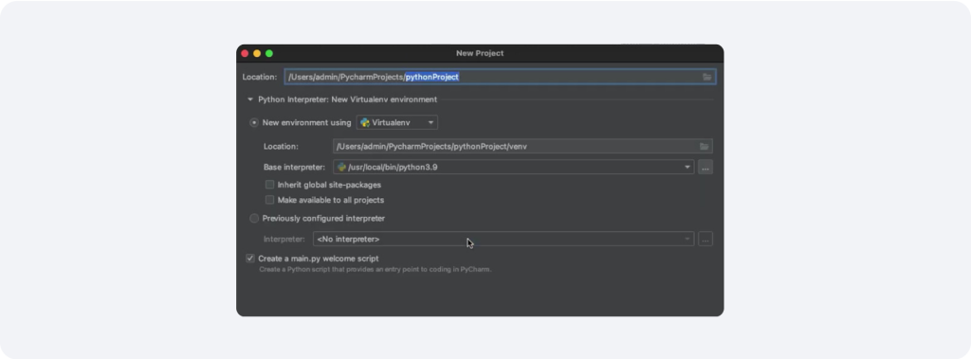This screenshot has height=359, width=971.
Task: Click the venv Location path text field
Action: point(522,147)
